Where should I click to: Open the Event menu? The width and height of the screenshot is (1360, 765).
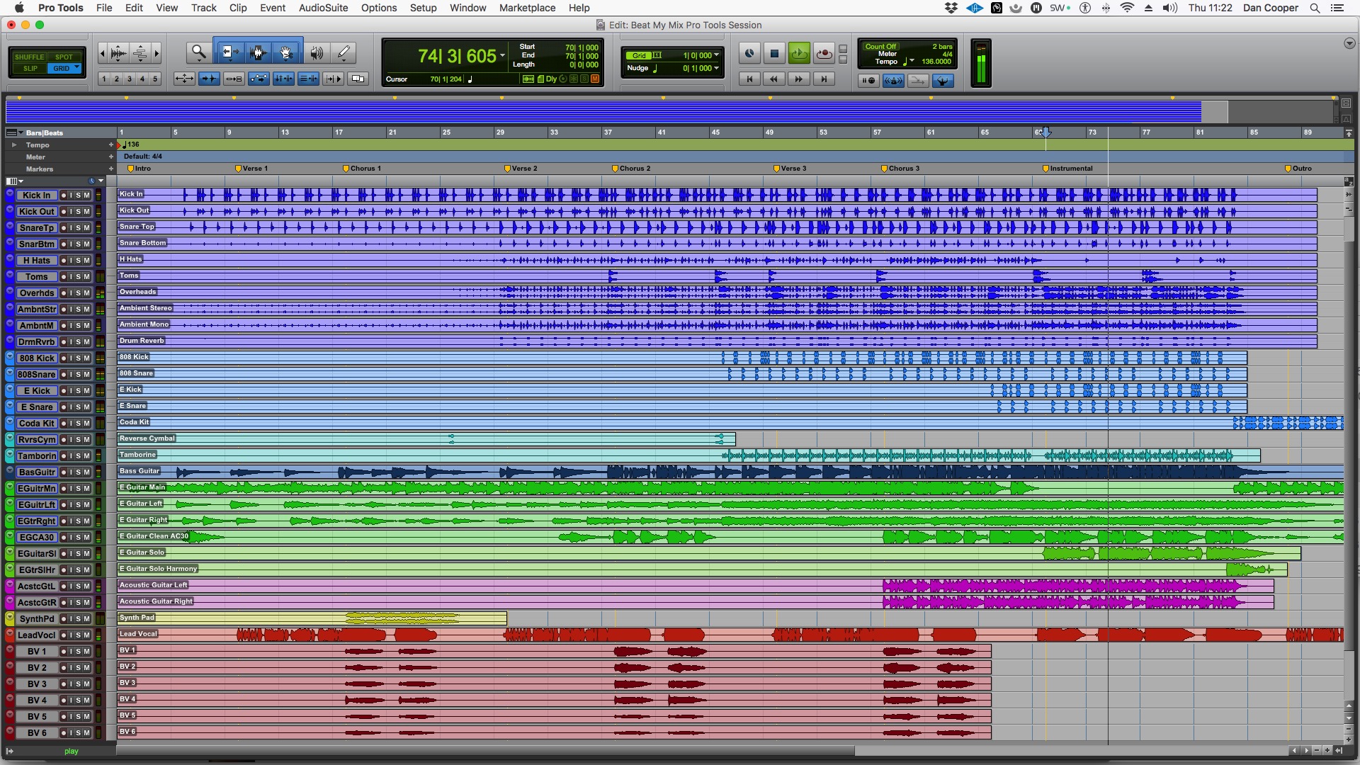[x=273, y=8]
